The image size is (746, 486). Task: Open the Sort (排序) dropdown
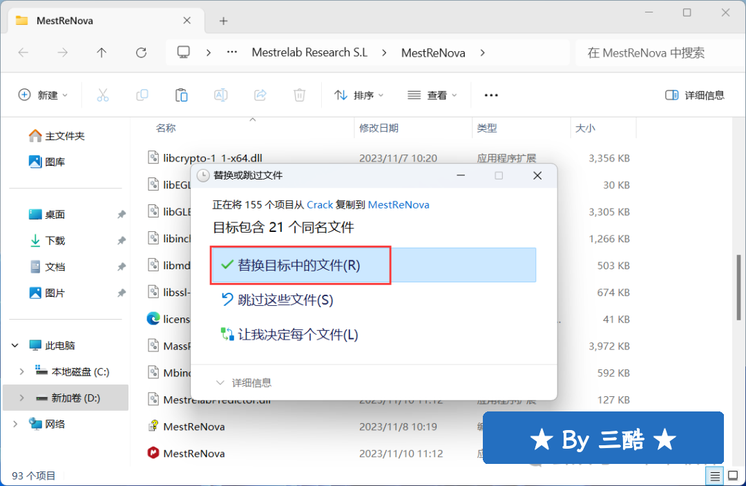click(x=358, y=95)
